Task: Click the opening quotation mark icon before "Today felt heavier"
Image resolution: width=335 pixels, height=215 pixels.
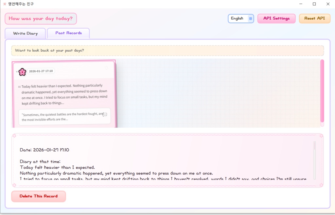Action: [x=19, y=87]
